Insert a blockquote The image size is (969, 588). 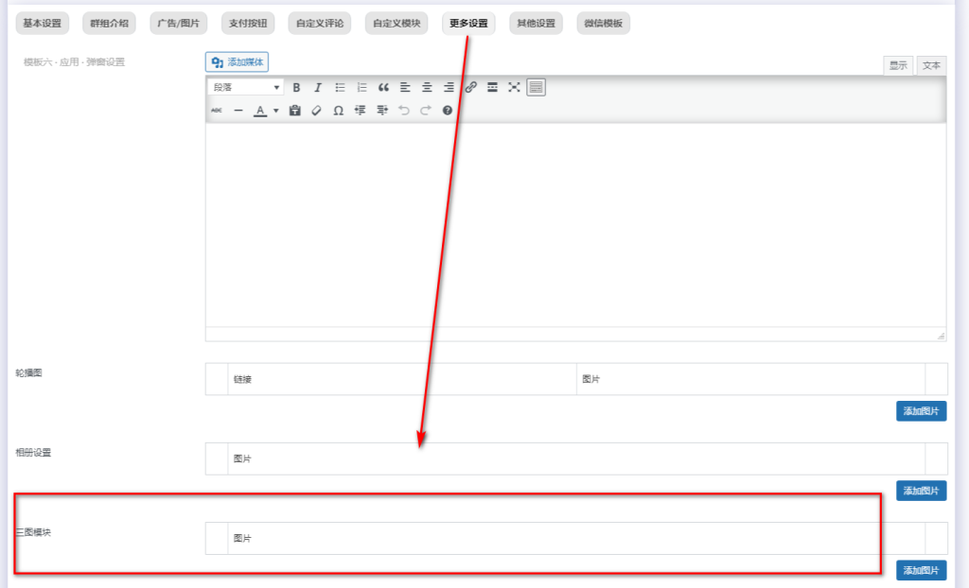[383, 87]
